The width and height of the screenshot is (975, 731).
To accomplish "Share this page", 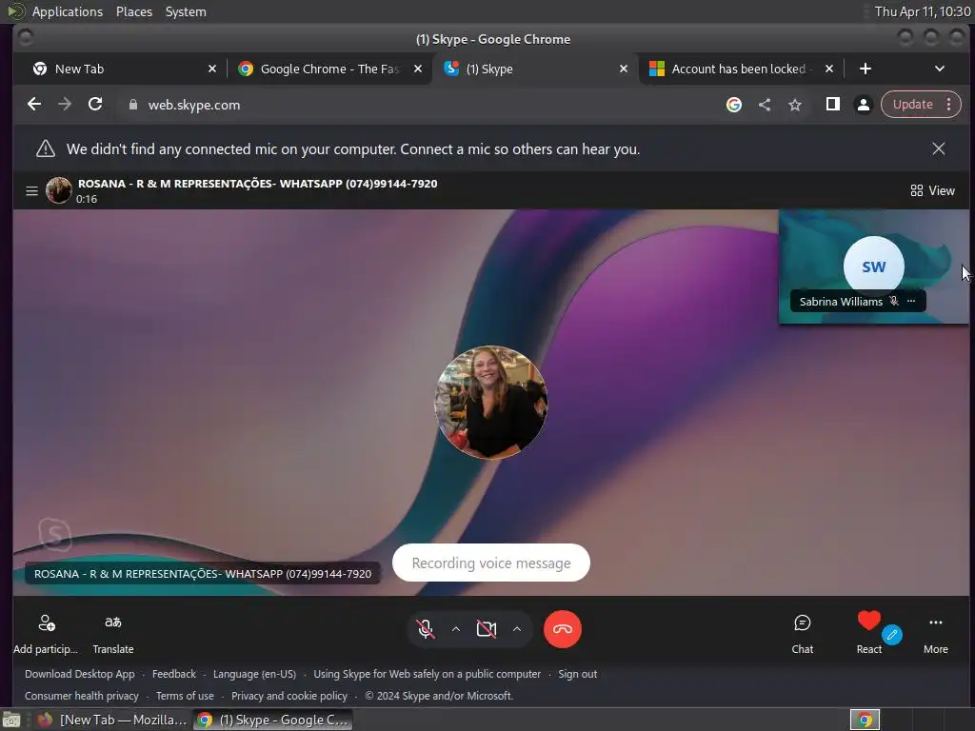I will tap(765, 105).
